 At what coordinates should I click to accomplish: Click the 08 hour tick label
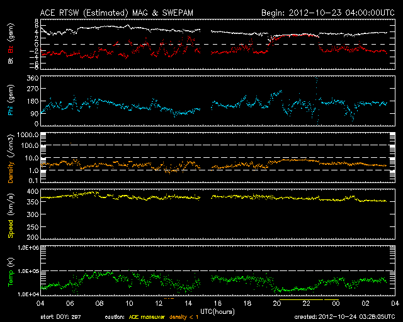(100, 304)
